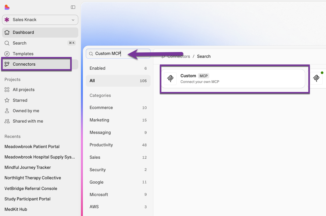This screenshot has width=326, height=216.
Task: Filter connectors by Enabled
Action: [118, 68]
